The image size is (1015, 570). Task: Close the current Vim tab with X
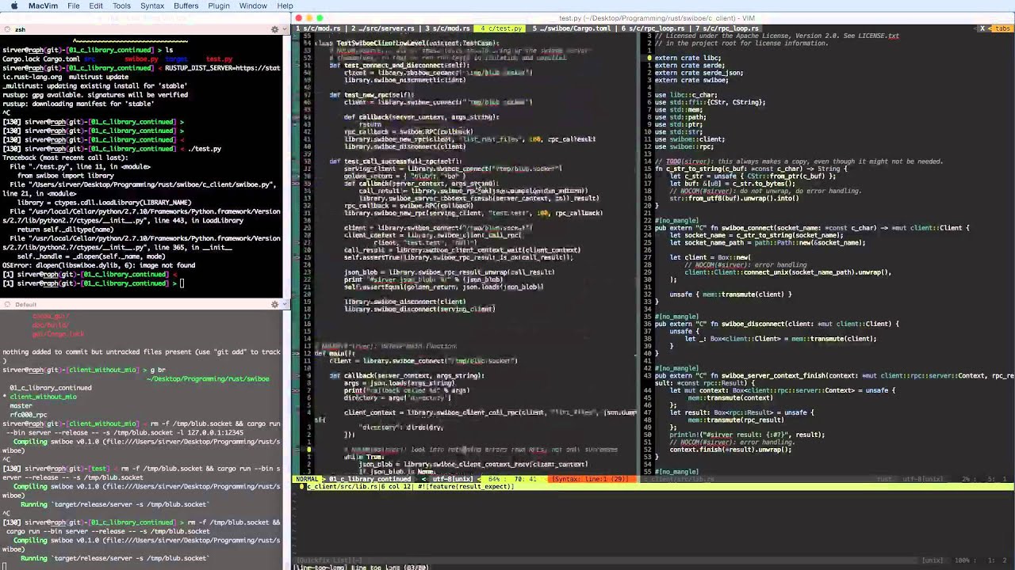pyautogui.click(x=982, y=28)
